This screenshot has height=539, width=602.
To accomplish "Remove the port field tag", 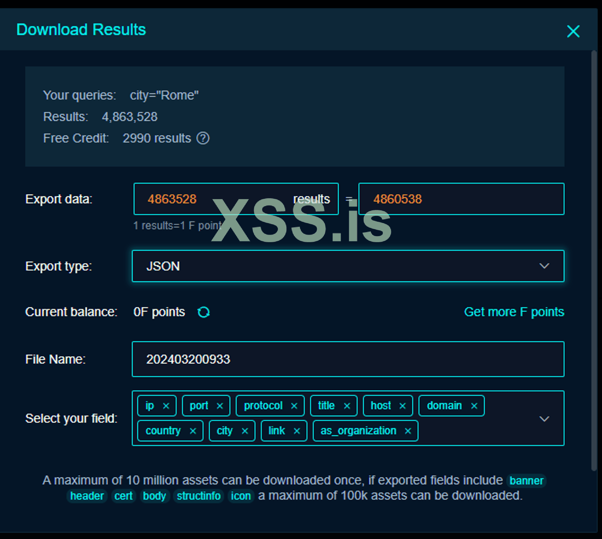I will click(220, 406).
